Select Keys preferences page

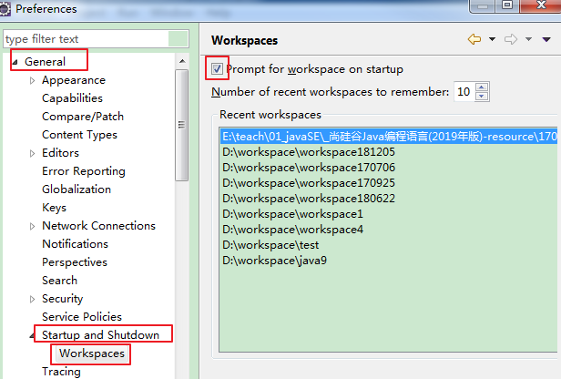[54, 208]
